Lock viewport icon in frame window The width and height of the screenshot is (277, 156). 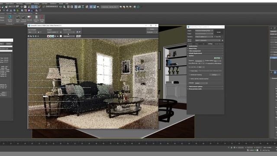[x=61, y=32]
